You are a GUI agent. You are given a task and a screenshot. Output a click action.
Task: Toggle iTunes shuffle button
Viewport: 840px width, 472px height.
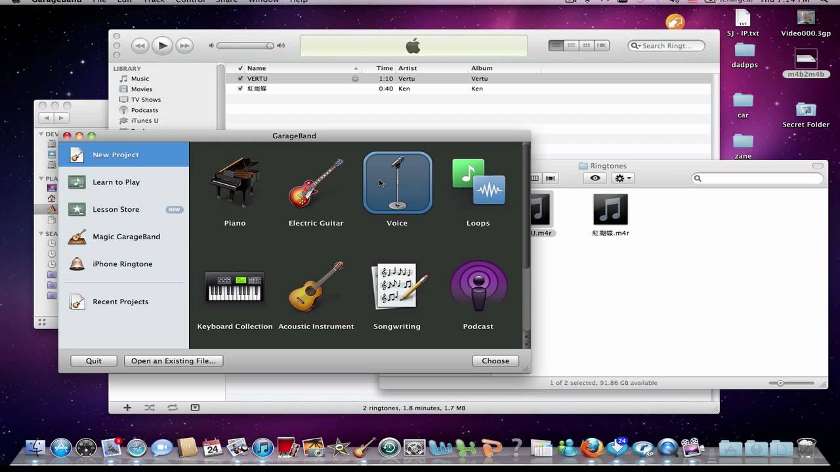[150, 408]
